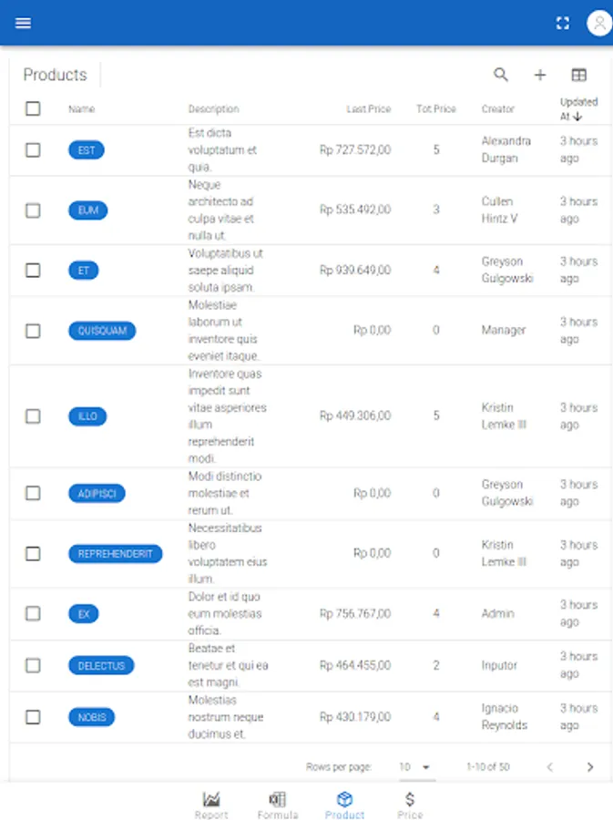Select the EST product row checkbox
Screen dimensions: 613x820
33,150
